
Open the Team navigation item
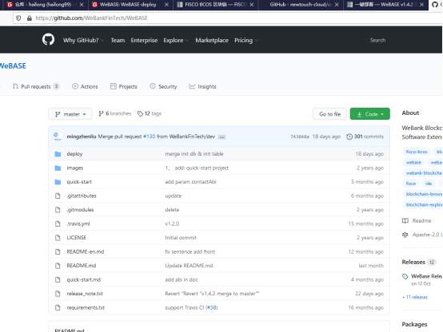pyautogui.click(x=118, y=41)
